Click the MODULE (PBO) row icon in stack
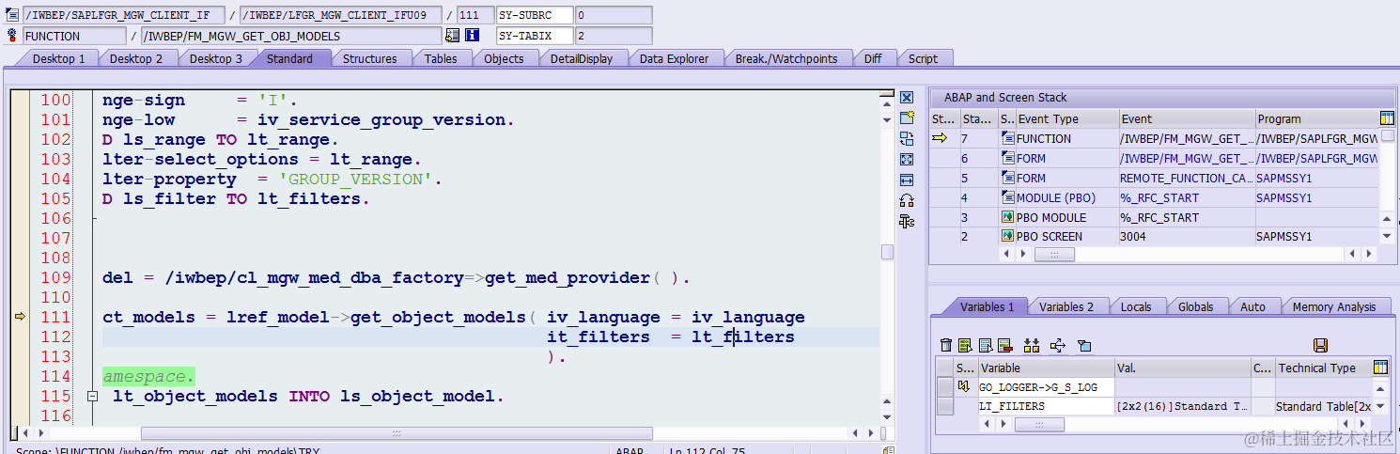Image resolution: width=1400 pixels, height=454 pixels. (1007, 197)
